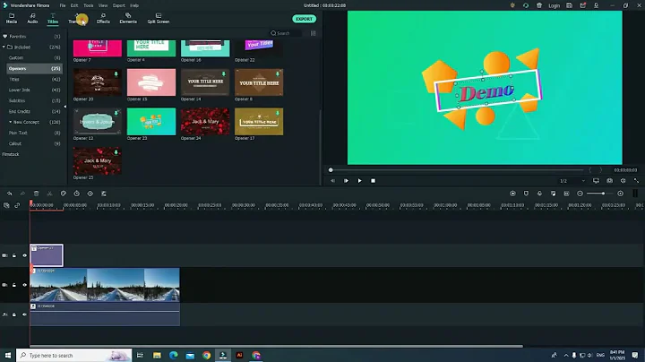Image resolution: width=645 pixels, height=362 pixels.
Task: Click the keyframe diamond icon
Action: [90, 194]
